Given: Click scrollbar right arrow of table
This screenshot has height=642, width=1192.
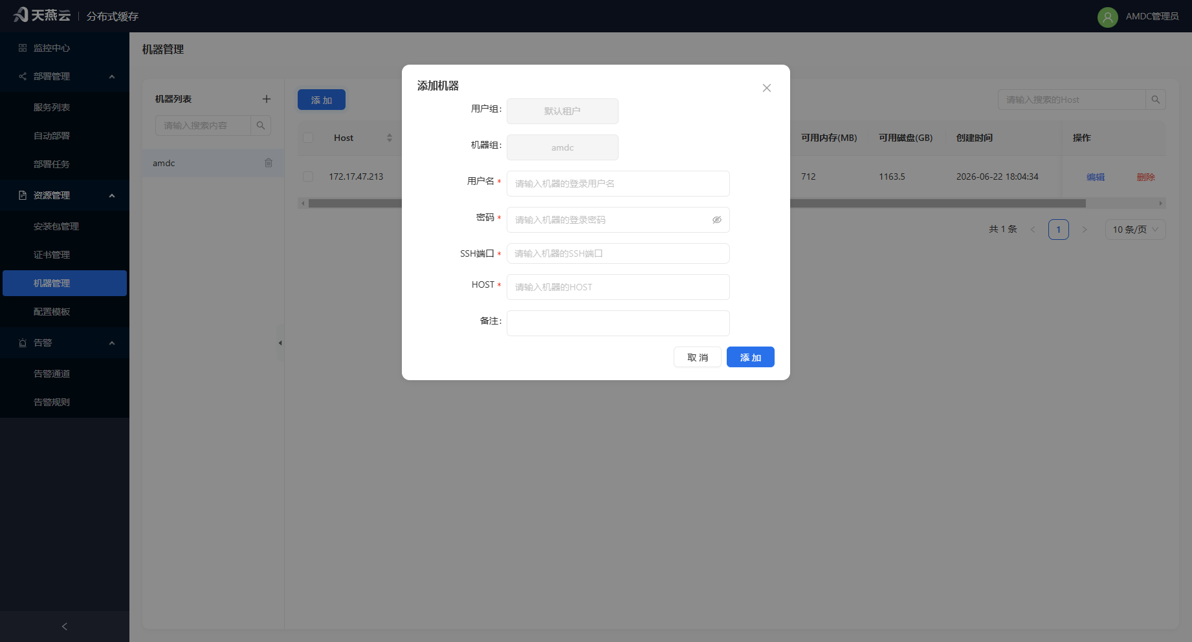Looking at the screenshot, I should tap(1161, 203).
